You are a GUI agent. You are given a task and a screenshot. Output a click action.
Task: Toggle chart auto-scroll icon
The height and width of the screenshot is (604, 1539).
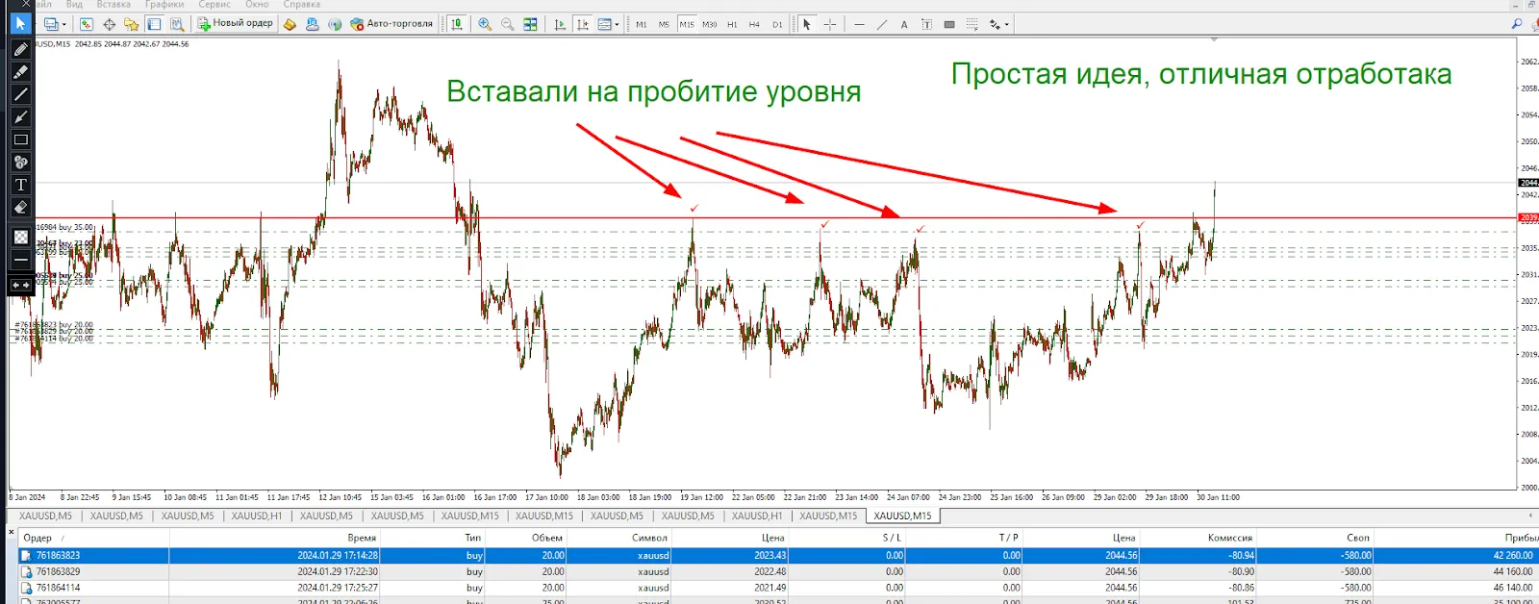pyautogui.click(x=560, y=24)
